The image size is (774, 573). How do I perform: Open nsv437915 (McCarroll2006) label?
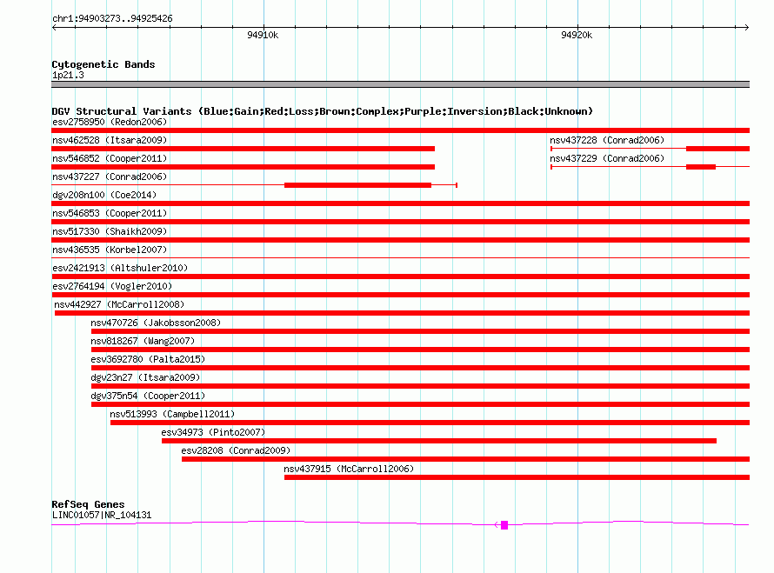point(349,469)
